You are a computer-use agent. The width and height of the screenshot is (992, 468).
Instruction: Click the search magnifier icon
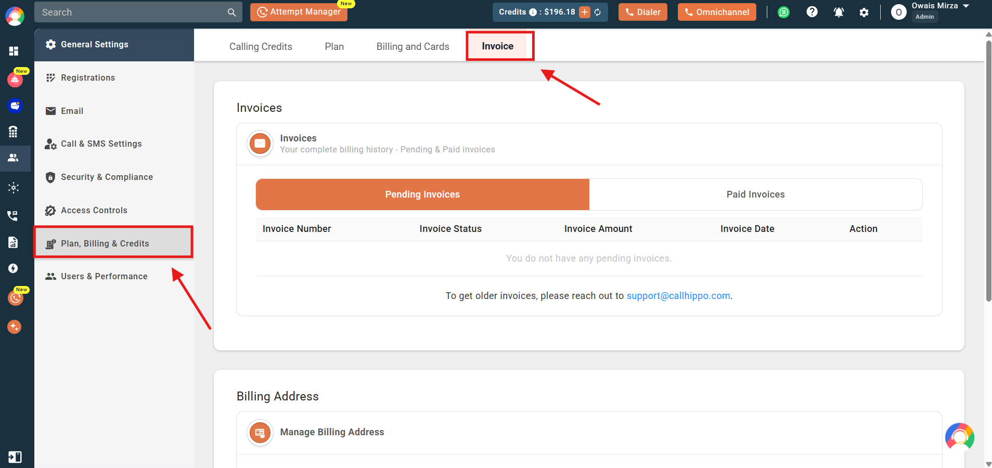click(231, 12)
